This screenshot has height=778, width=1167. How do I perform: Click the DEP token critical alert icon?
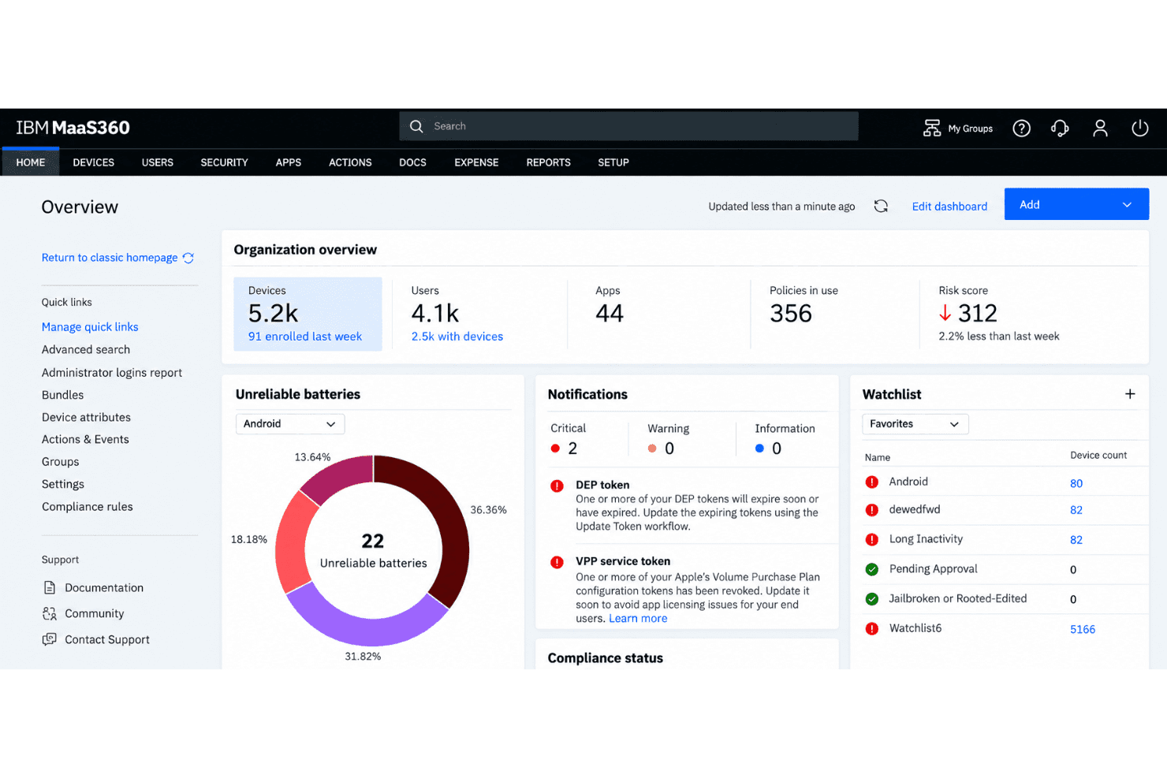tap(557, 486)
